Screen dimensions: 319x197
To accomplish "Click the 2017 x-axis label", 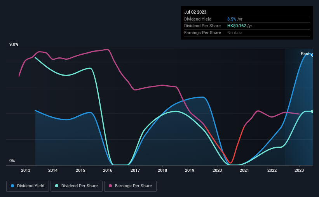I will (x=135, y=170).
